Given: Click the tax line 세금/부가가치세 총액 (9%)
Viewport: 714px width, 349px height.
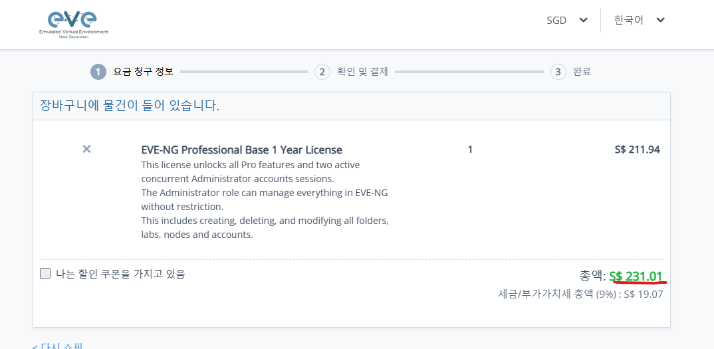Looking at the screenshot, I should (580, 294).
